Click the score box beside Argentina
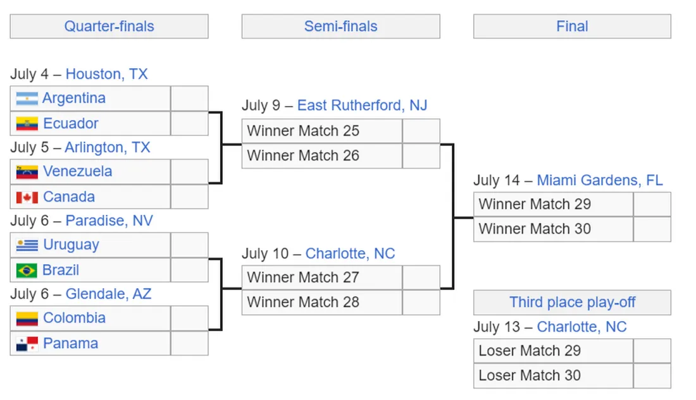Screen dimensions: 696x400 click(190, 99)
